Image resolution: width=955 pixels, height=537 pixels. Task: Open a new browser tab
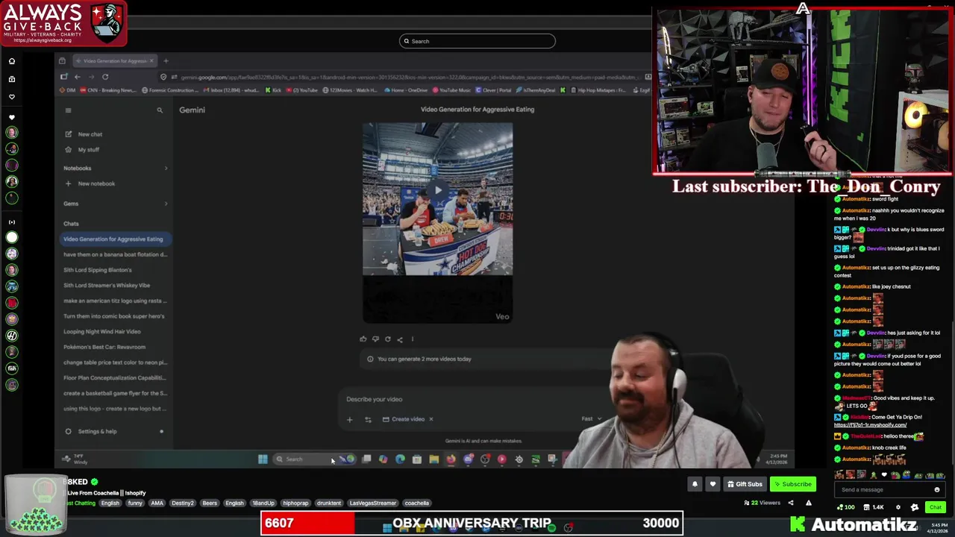click(166, 61)
